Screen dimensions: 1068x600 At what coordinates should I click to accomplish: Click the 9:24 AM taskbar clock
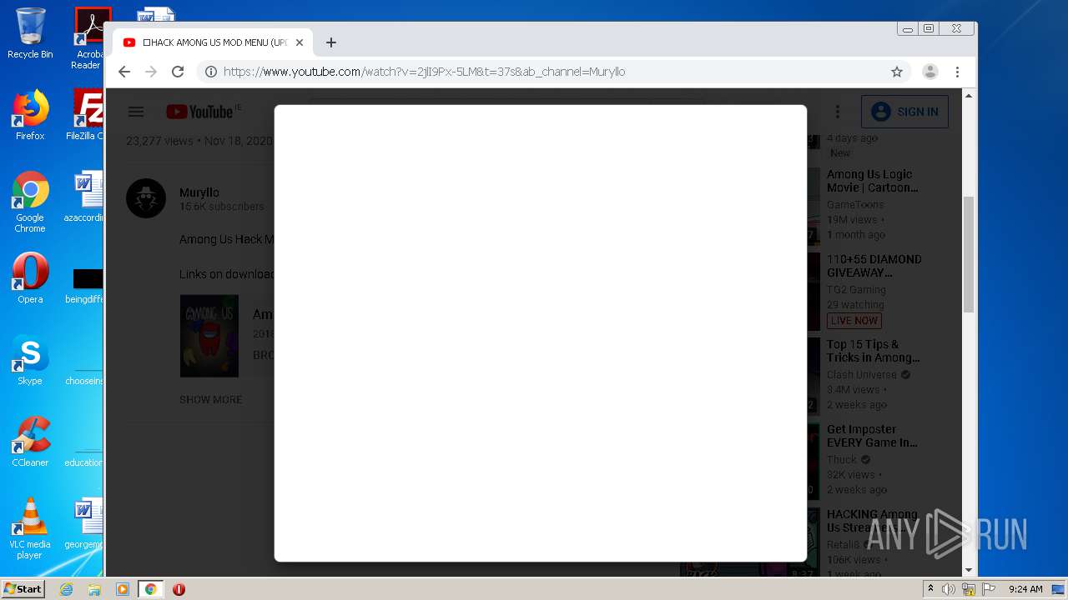coord(1025,589)
